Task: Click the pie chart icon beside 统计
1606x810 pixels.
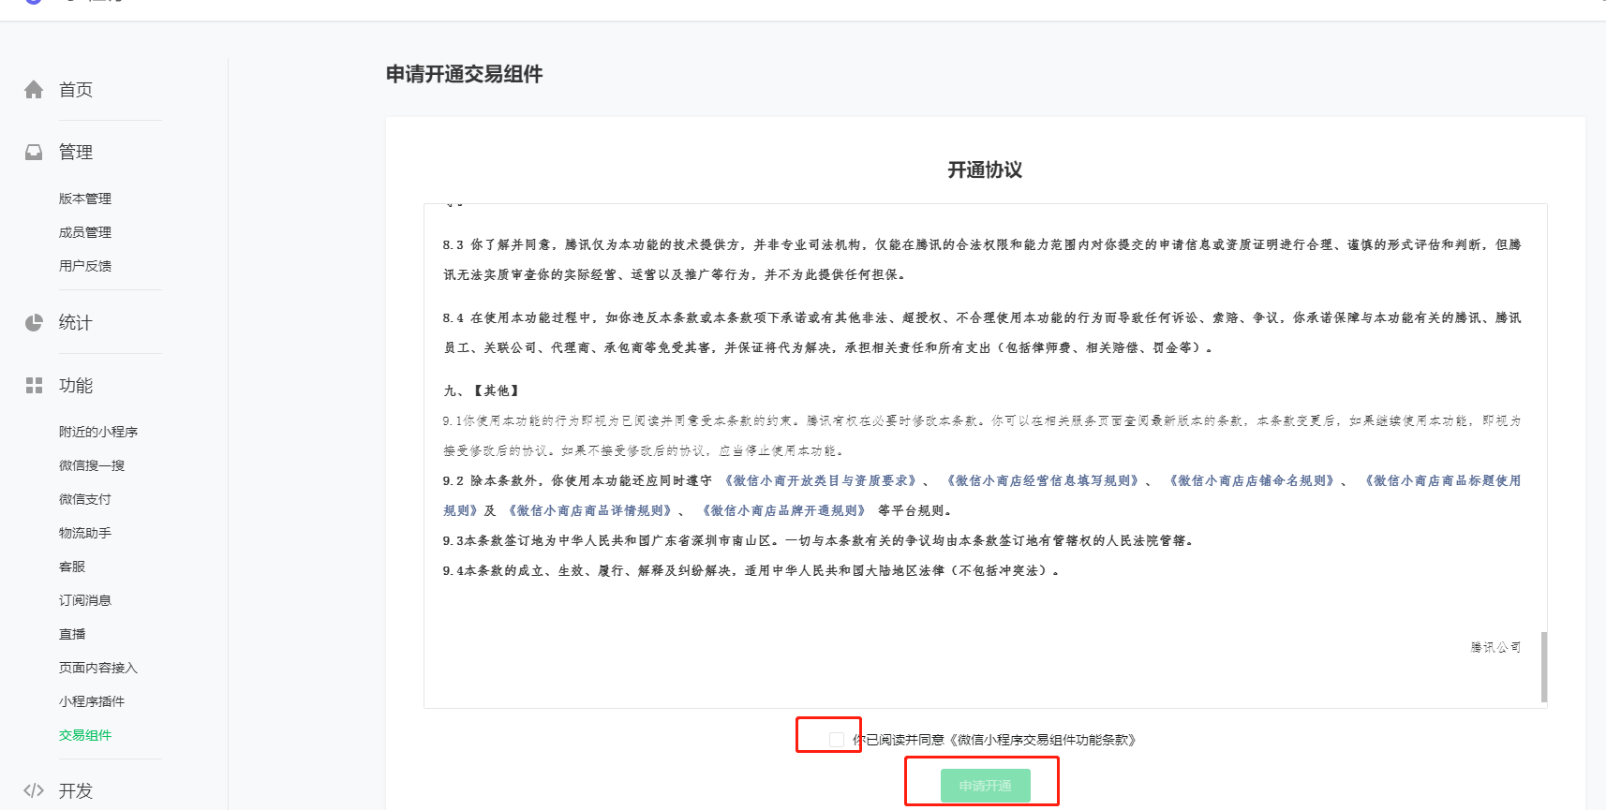Action: point(34,322)
